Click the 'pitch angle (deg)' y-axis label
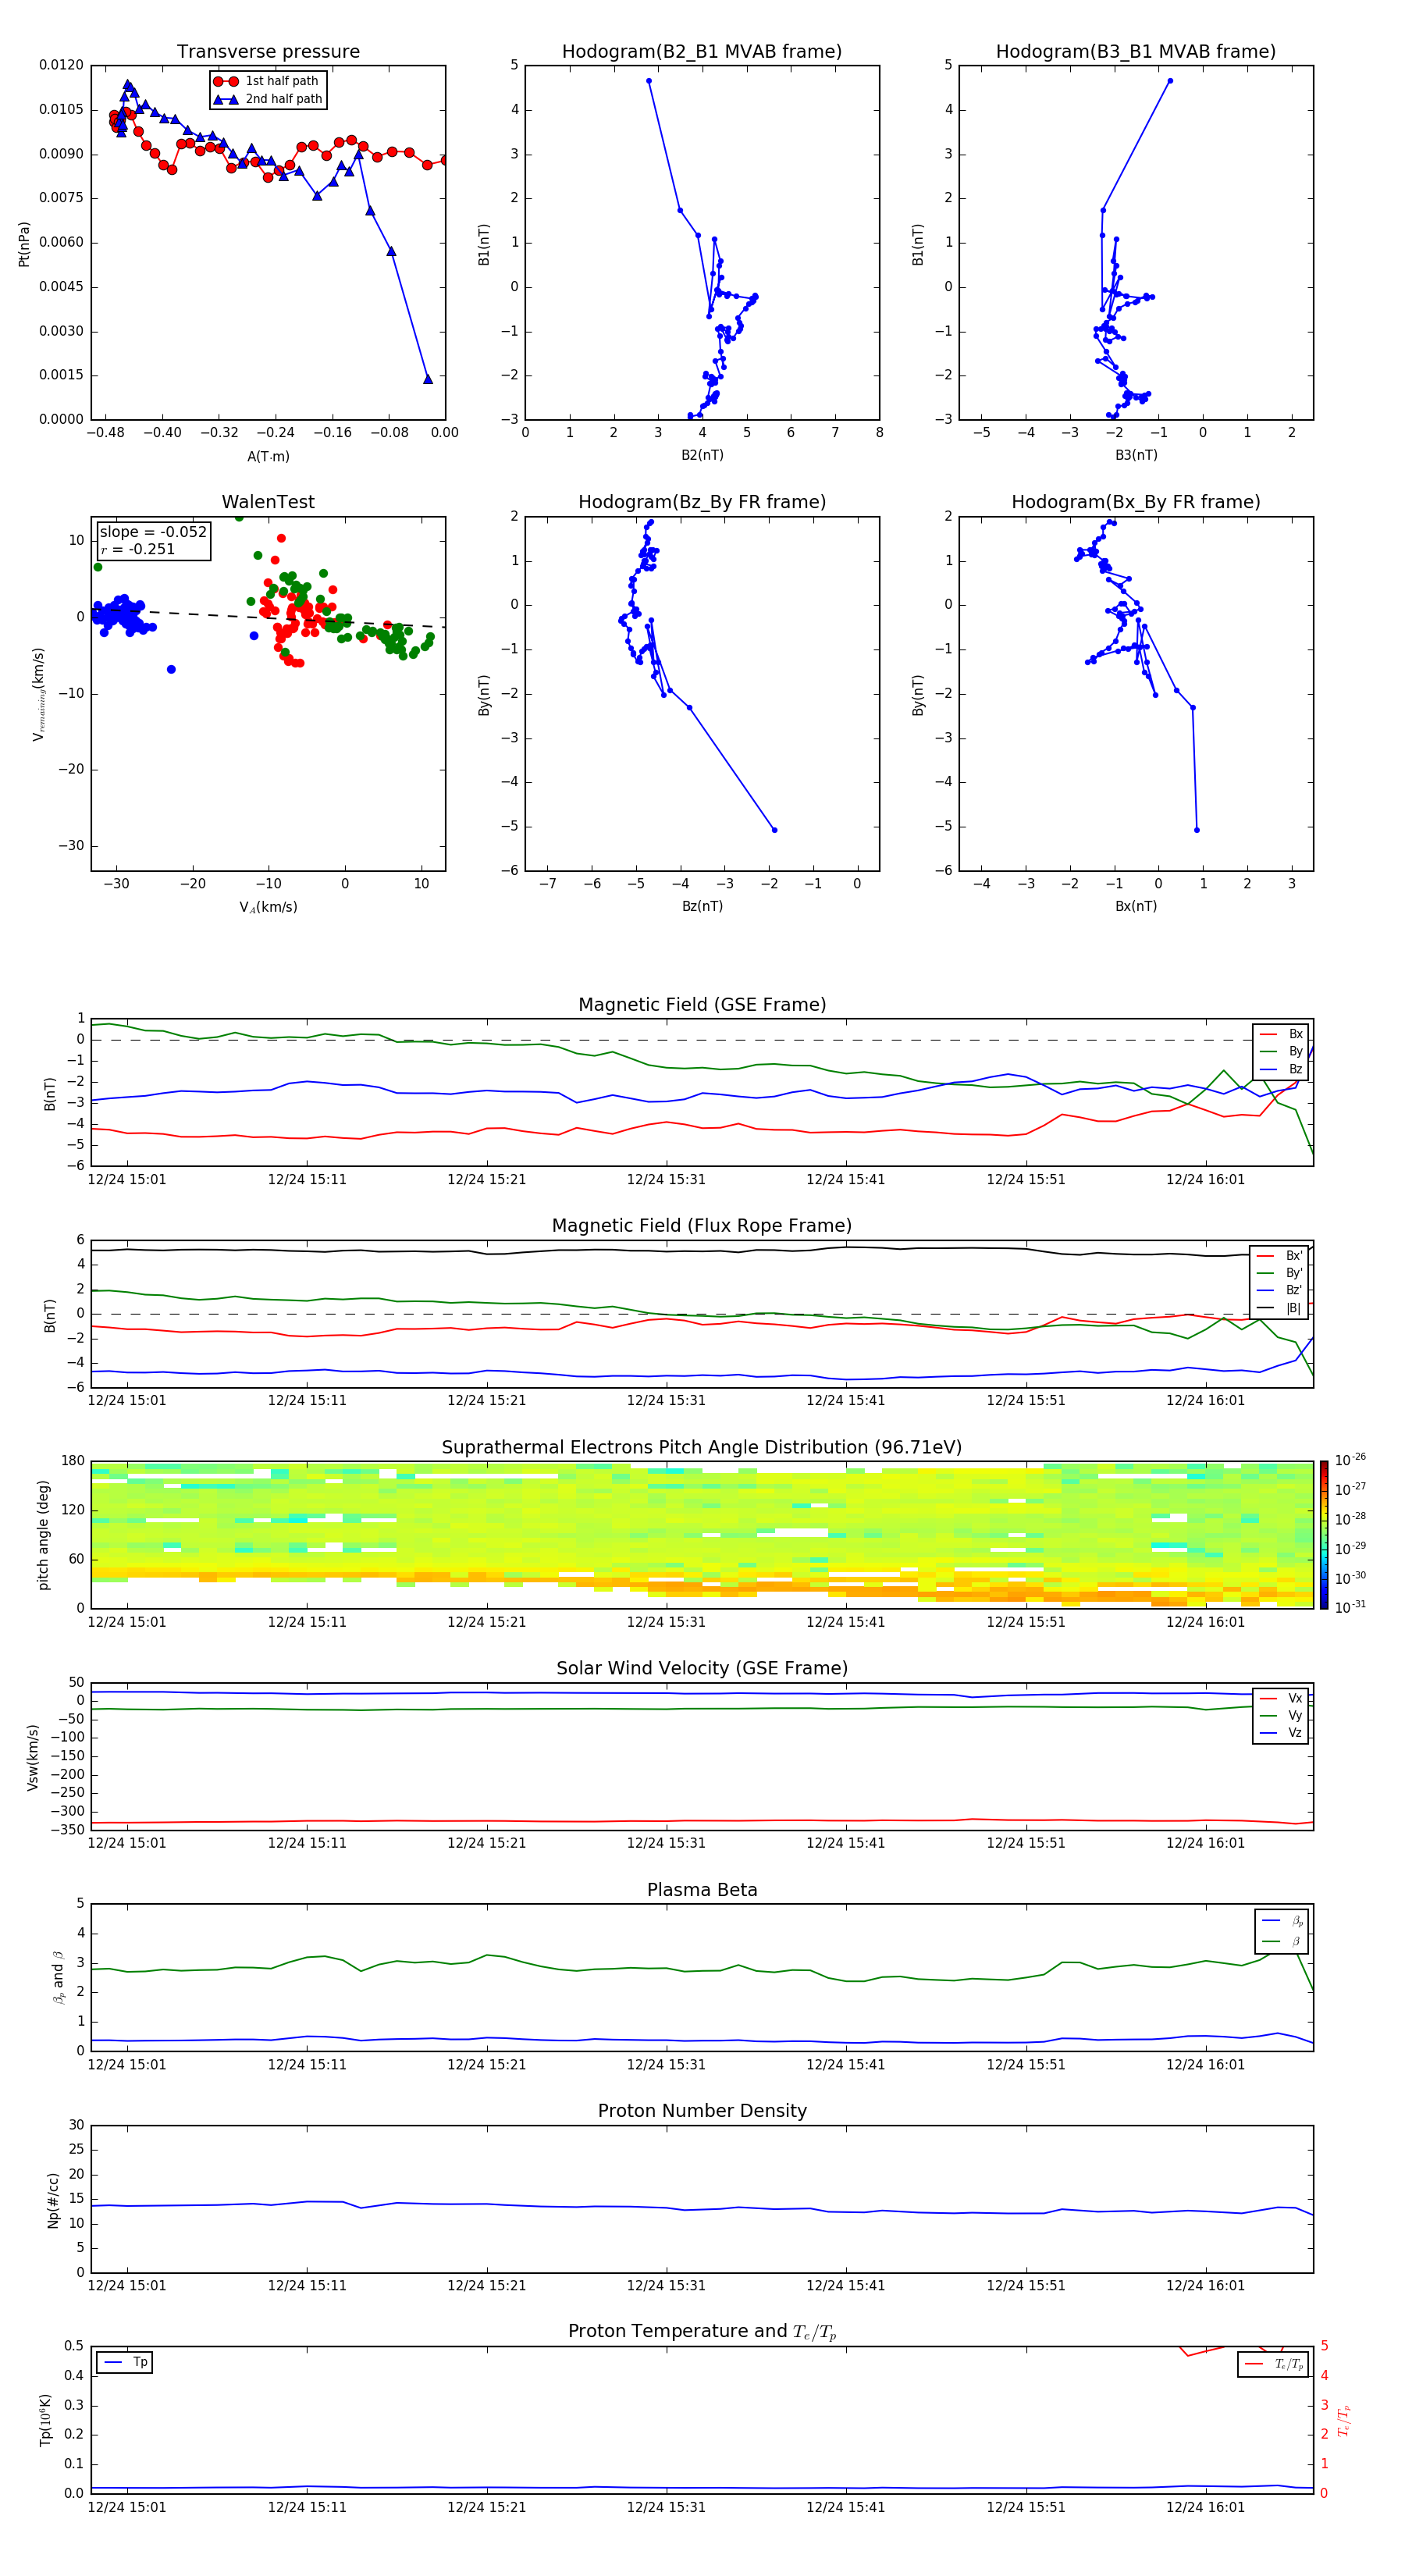This screenshot has width=1405, height=2576. (43, 1535)
